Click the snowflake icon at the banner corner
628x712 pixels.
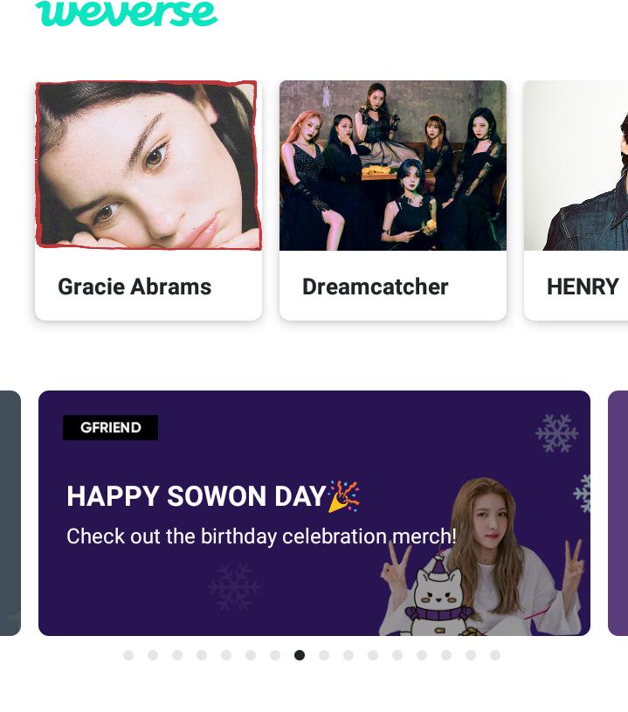(556, 433)
